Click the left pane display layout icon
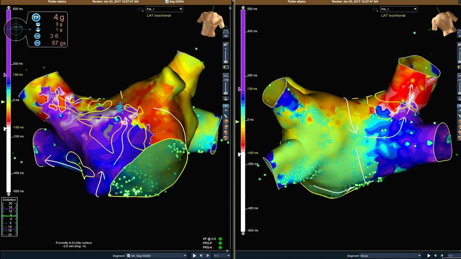The height and width of the screenshot is (259, 461). [x=141, y=9]
